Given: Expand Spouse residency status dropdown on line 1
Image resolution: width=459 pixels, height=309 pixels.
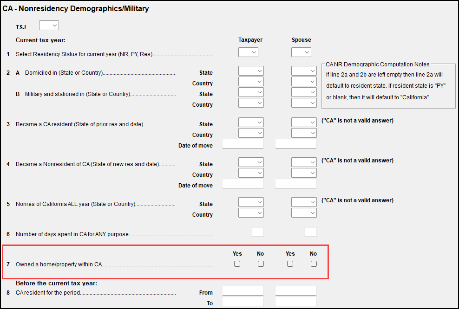Looking at the screenshot, I should (301, 53).
